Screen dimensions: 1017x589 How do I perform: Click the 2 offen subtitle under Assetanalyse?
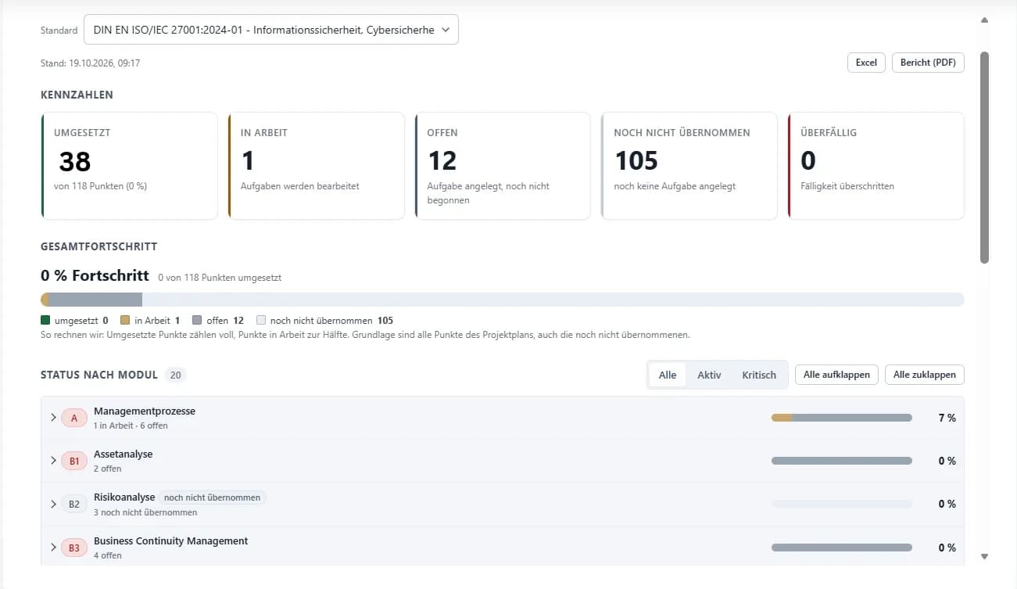108,469
